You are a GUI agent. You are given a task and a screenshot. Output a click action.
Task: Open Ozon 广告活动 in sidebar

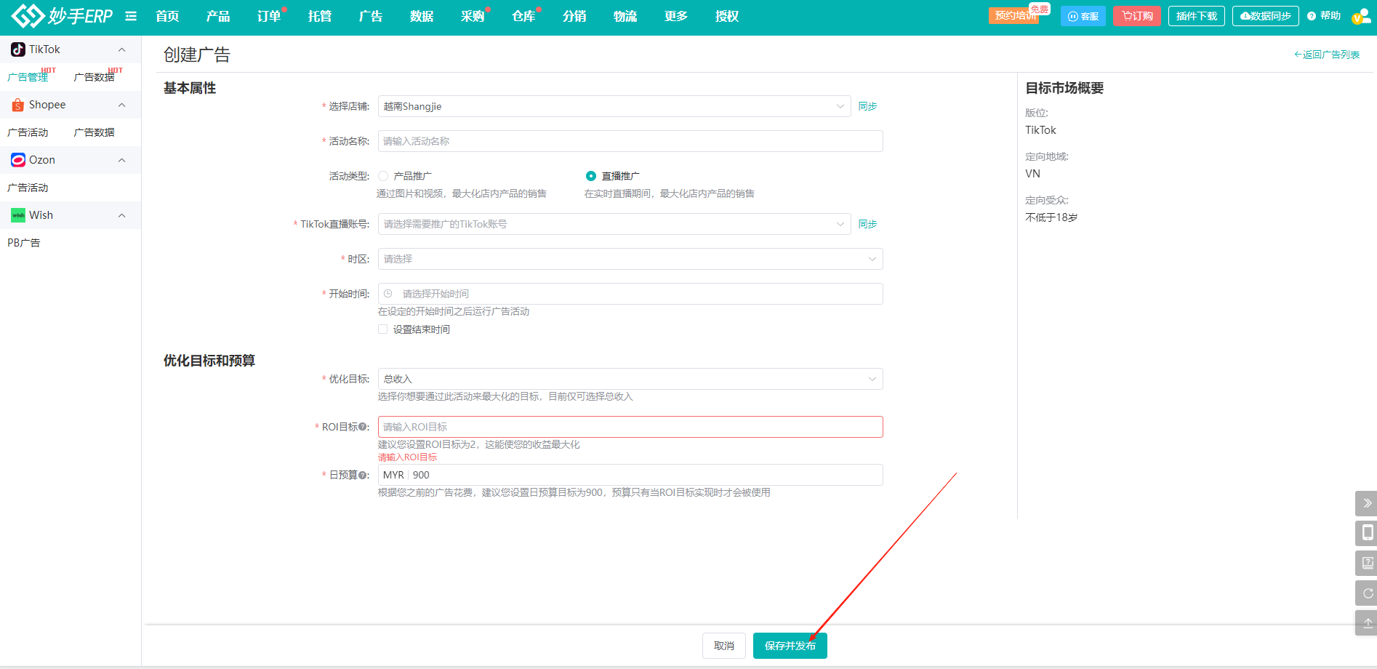28,188
